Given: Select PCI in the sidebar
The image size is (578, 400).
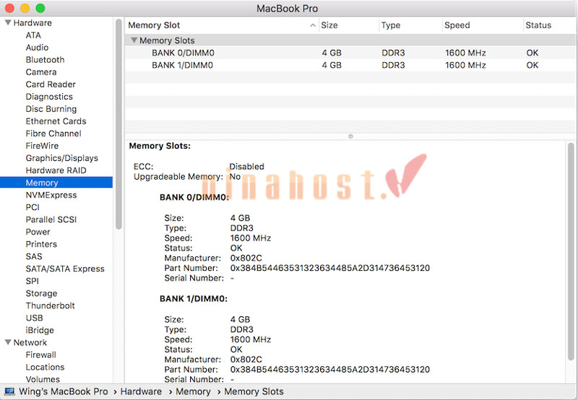Looking at the screenshot, I should [33, 207].
